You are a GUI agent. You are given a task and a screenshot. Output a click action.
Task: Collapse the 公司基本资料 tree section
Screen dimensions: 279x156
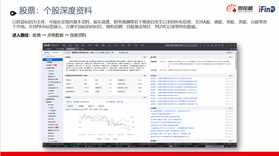[x=44, y=68]
